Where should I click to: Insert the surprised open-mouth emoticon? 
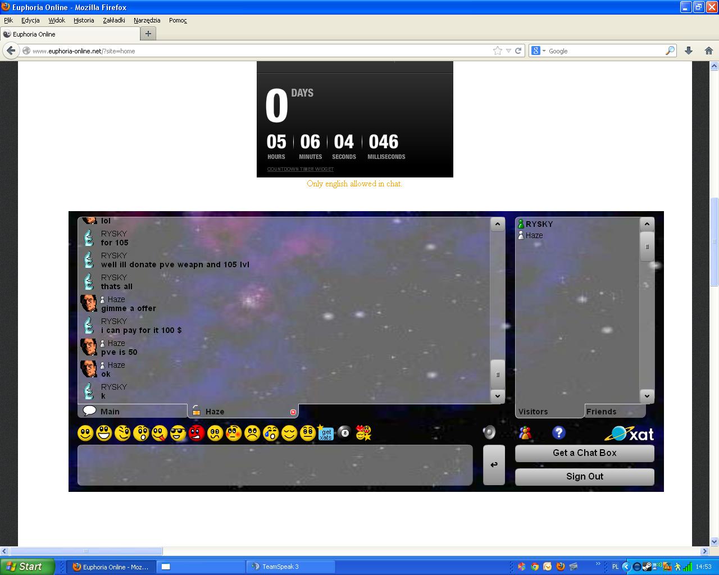coord(141,433)
